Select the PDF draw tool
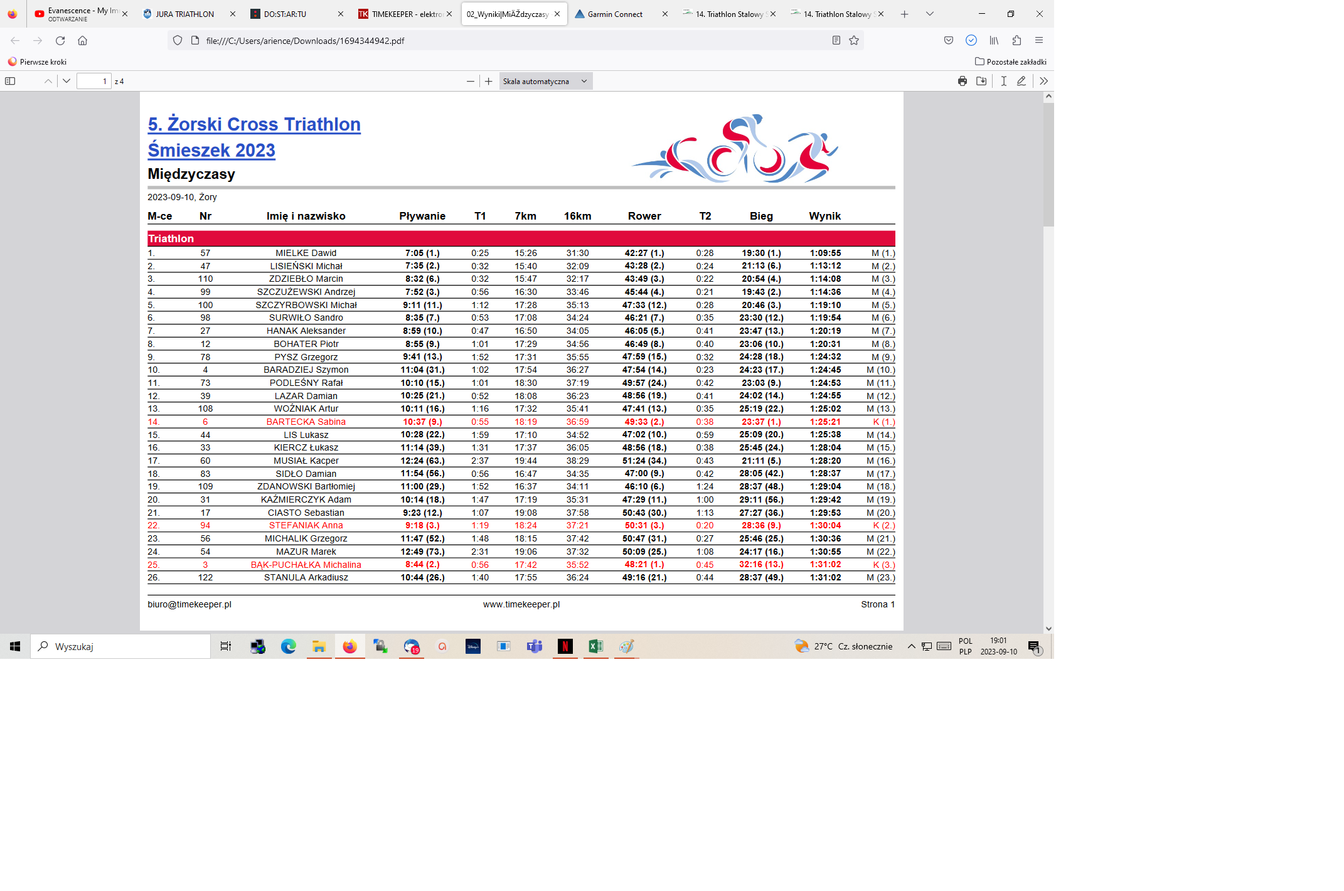This screenshot has width=1344, height=891. point(1021,81)
